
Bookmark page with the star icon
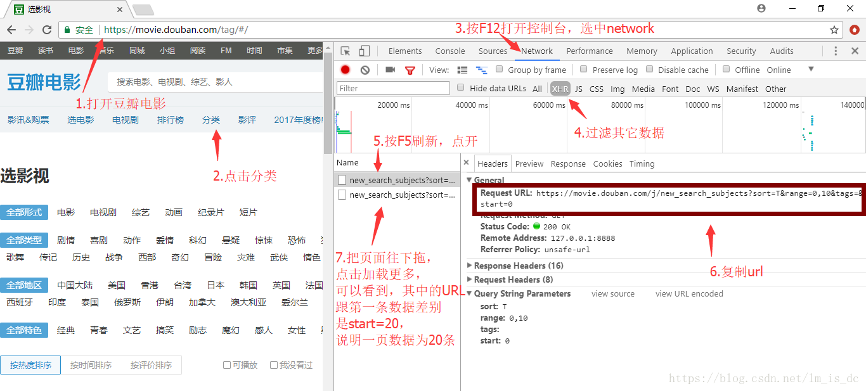pos(834,30)
